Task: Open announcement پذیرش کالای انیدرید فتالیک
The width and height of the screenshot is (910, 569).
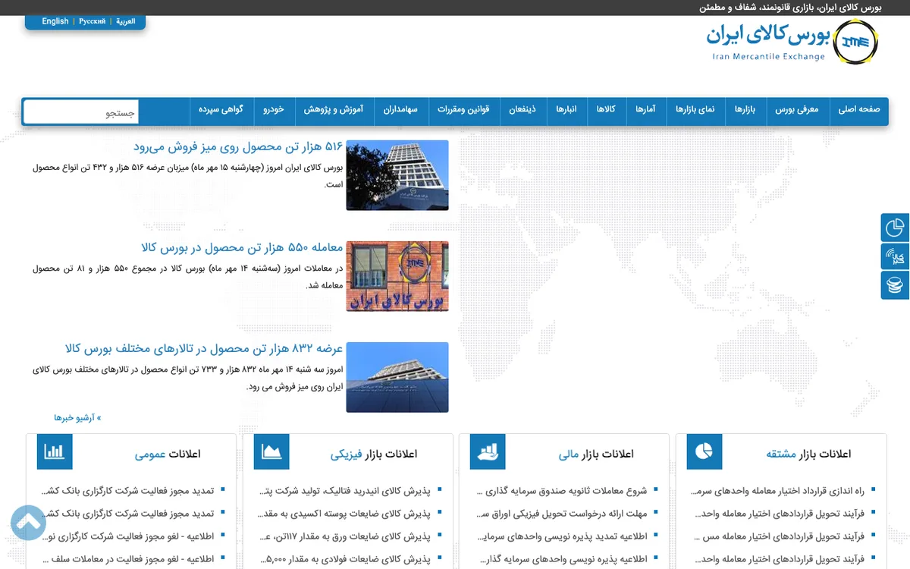Action: (x=344, y=491)
